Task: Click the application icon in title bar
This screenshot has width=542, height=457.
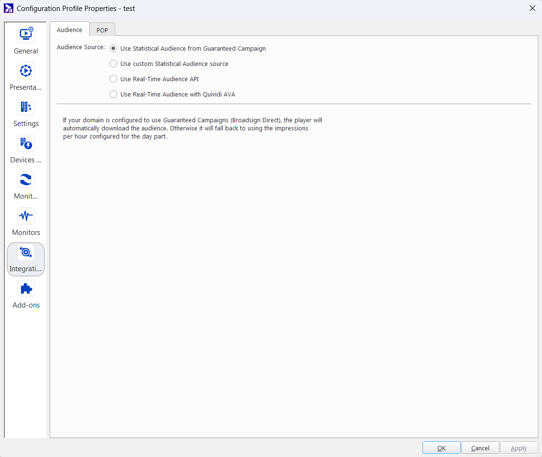Action: tap(8, 8)
